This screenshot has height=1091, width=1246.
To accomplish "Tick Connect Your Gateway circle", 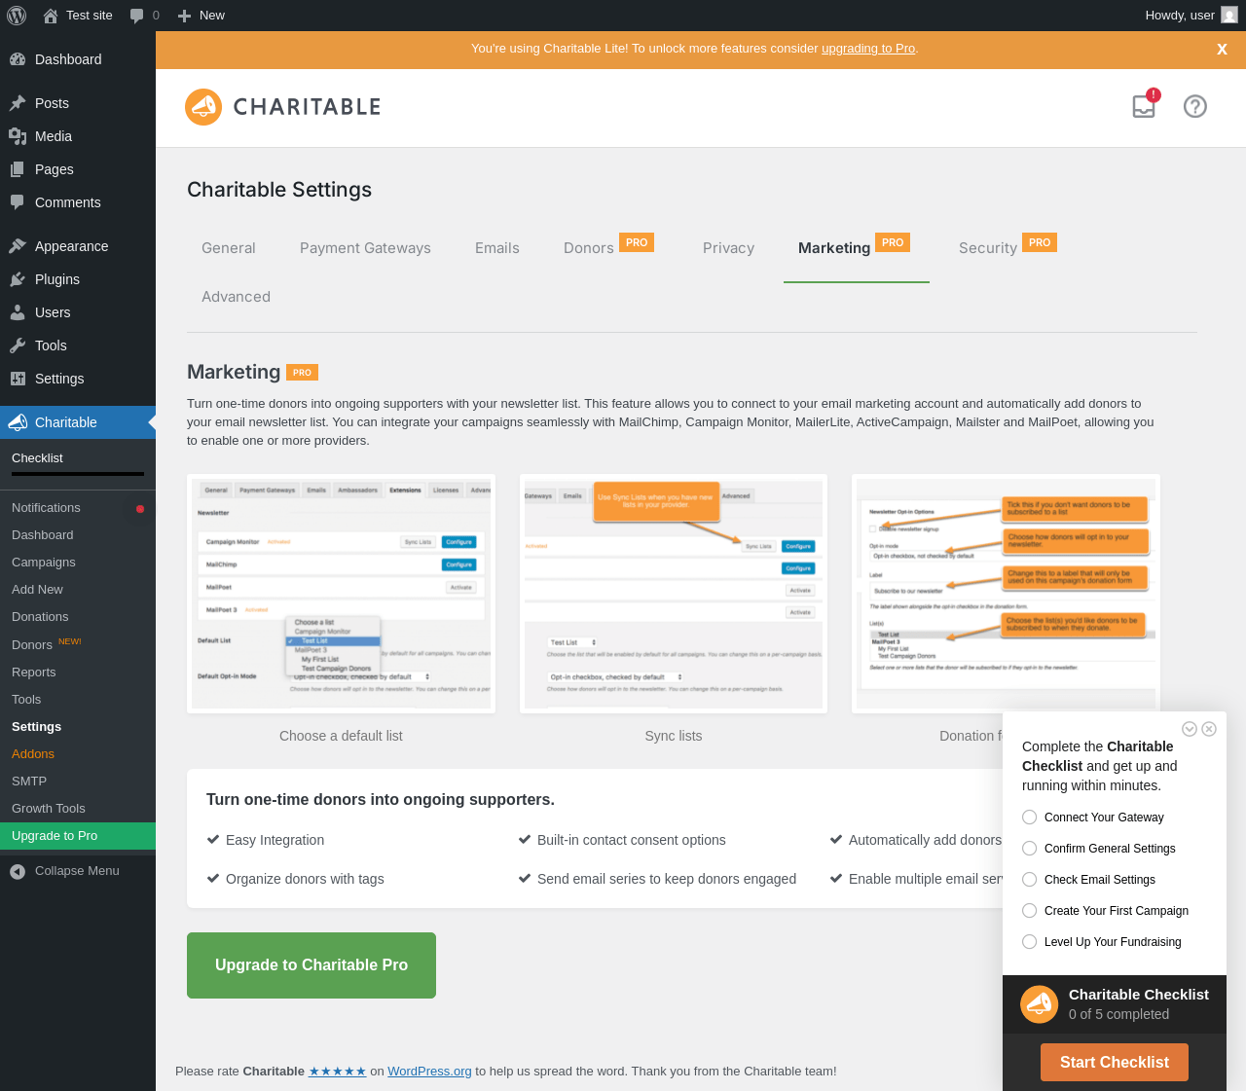I will (x=1029, y=818).
